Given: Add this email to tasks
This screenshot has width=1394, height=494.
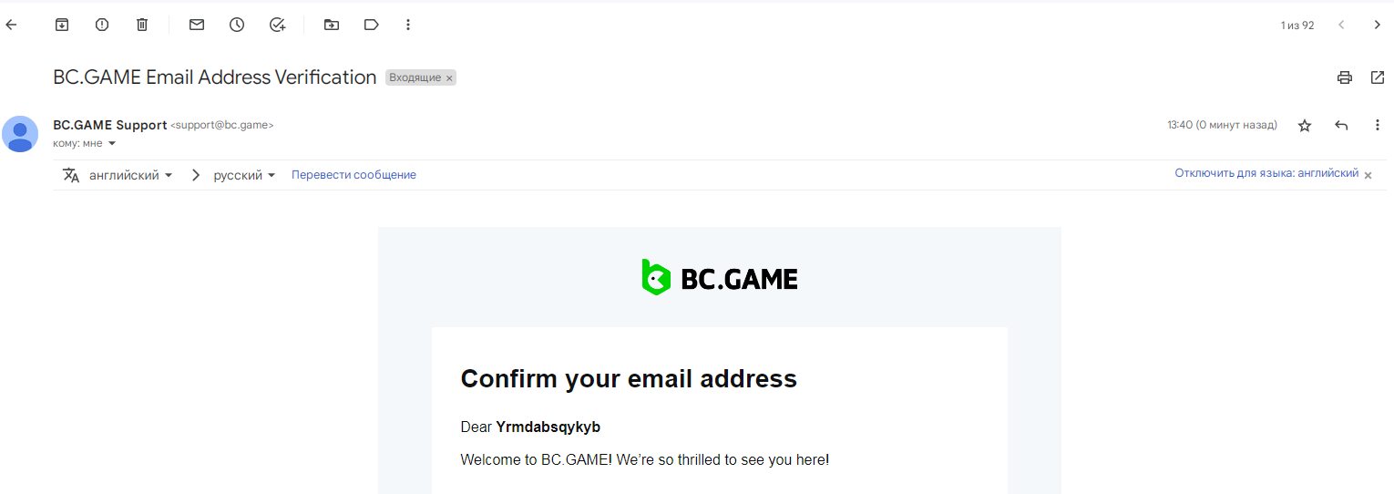Looking at the screenshot, I should pos(278,26).
